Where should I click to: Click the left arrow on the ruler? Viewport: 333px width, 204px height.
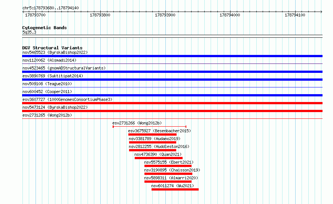click(23, 12)
